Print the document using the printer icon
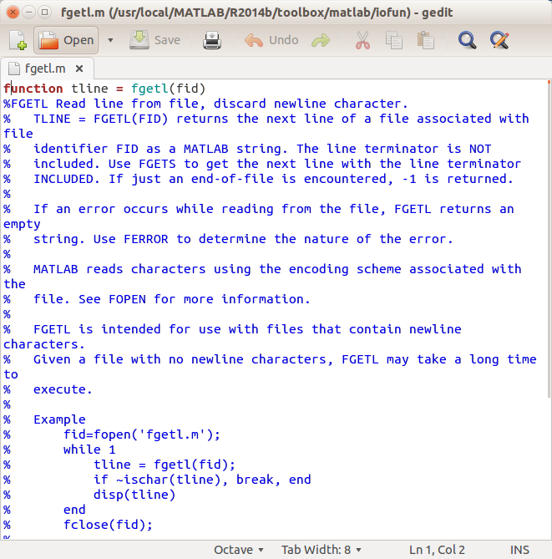 (212, 40)
